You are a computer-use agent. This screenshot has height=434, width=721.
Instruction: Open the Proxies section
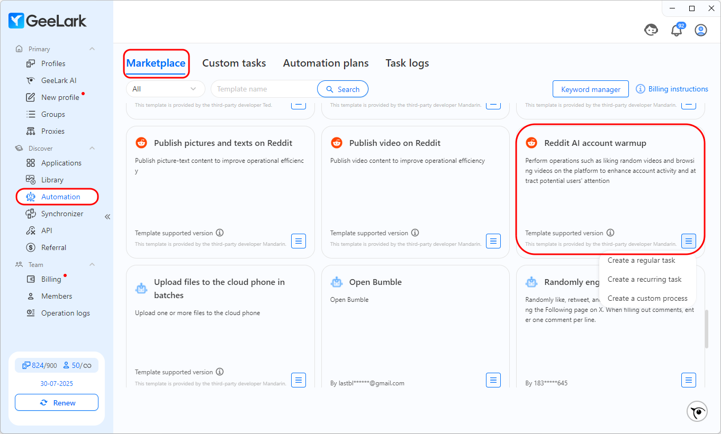point(53,131)
